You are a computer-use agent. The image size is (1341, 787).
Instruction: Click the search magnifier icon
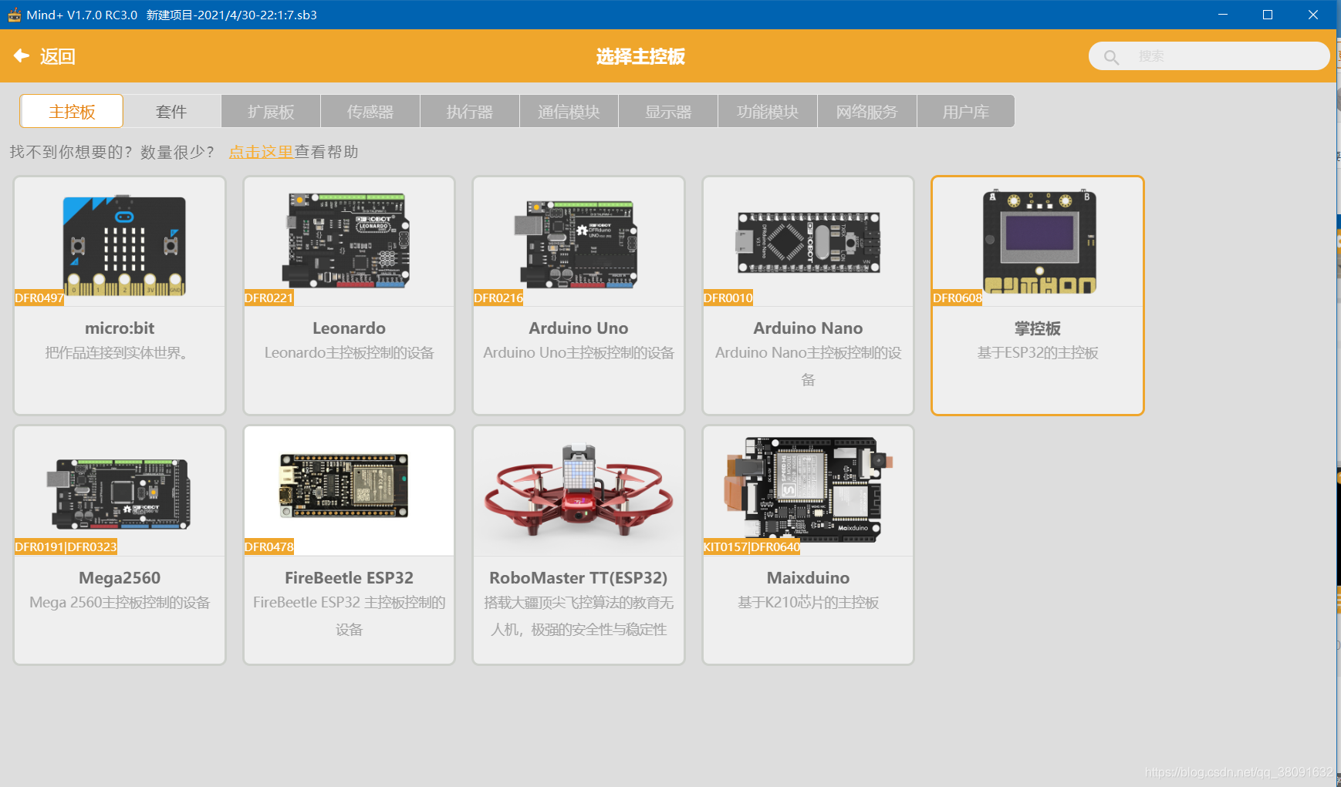click(x=1111, y=57)
